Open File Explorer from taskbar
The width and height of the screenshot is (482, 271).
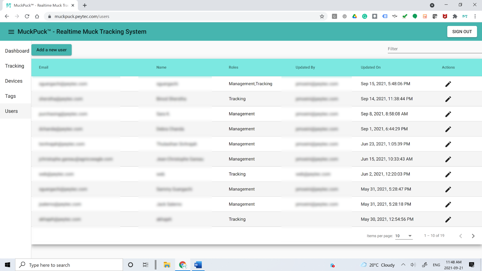[167, 265]
